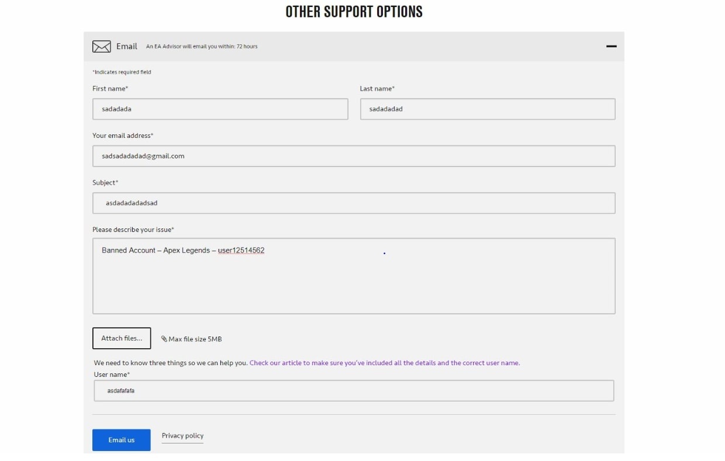Collapse the Email section with minus icon
725x461 pixels.
coord(612,46)
